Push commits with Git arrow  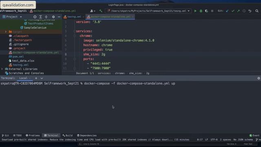pyautogui.click(x=238, y=11)
